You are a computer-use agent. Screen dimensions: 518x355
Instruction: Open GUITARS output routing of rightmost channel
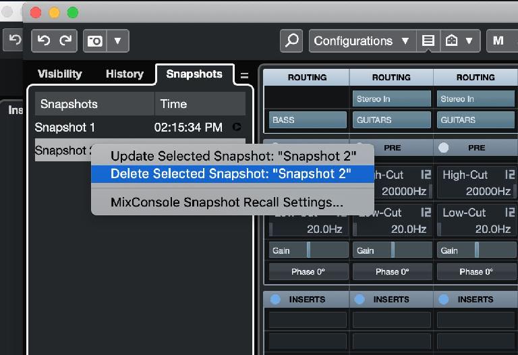(476, 119)
